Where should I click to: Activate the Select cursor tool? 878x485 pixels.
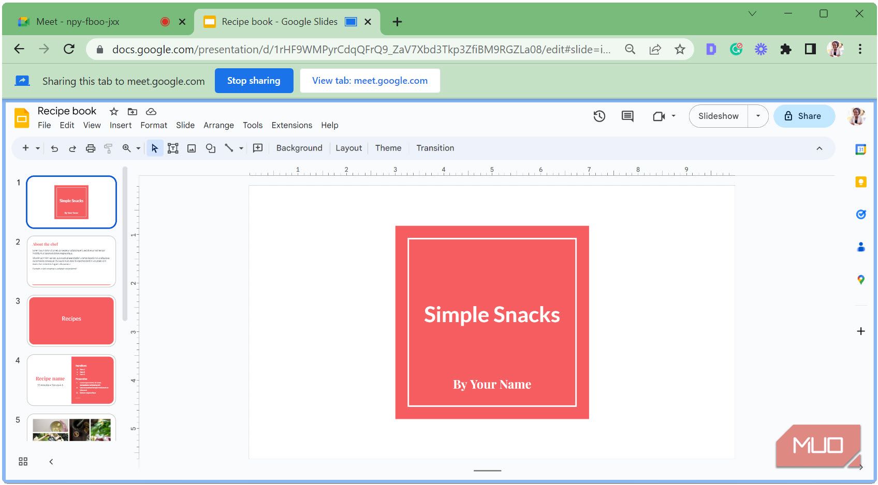pyautogui.click(x=155, y=148)
